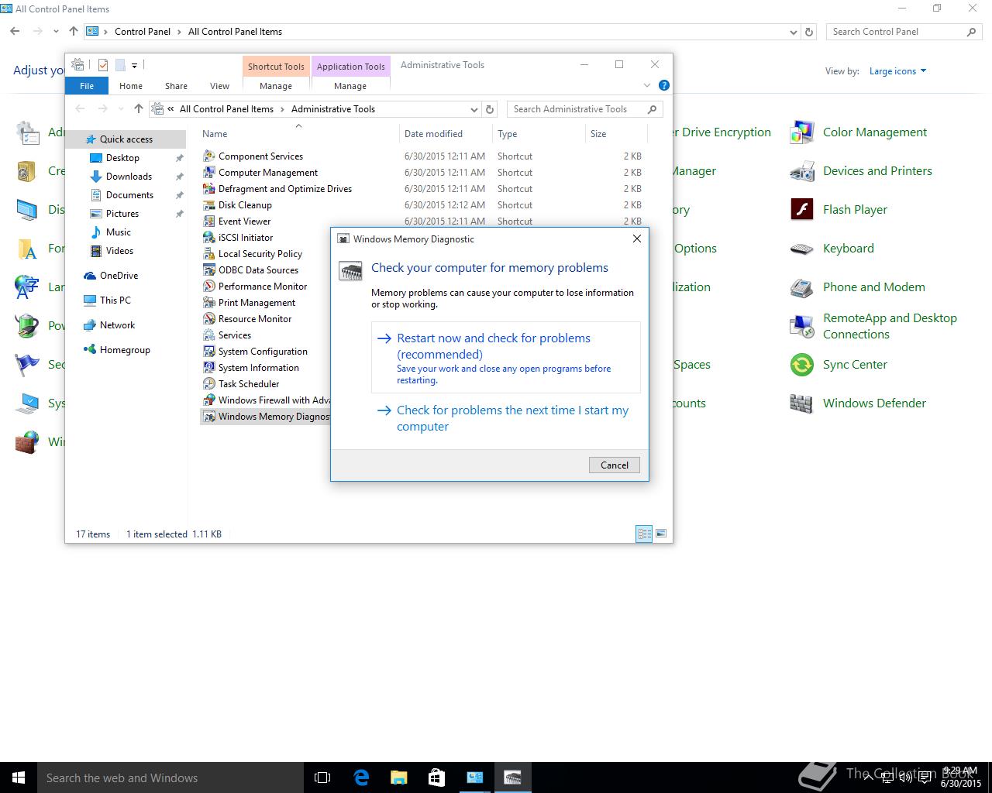The height and width of the screenshot is (793, 992).
Task: Select Desktop in Quick access
Action: pyautogui.click(x=122, y=158)
